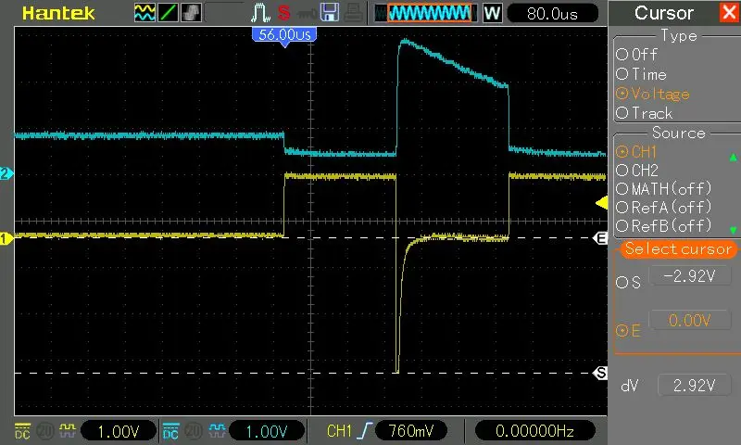Click the CH1 yellow square wave probe icon

click(68, 430)
